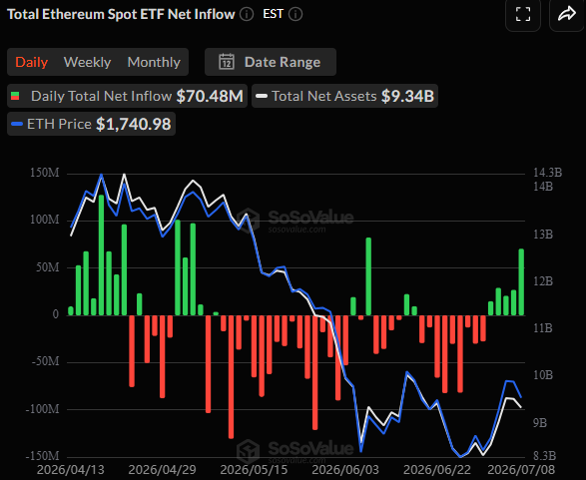Click the blue ETH Price legend swatch
Viewport: 586px width, 480px height.
(17, 124)
